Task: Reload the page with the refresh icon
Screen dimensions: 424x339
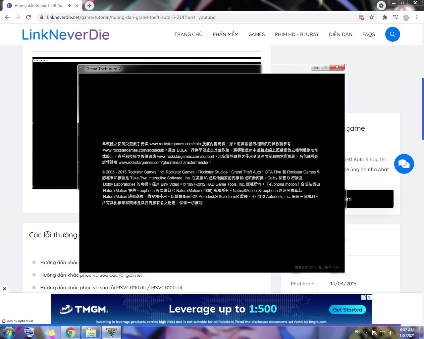Action: coord(28,17)
